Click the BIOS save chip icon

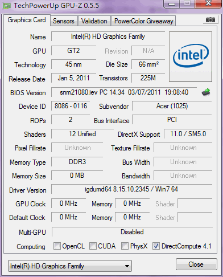click(206, 92)
